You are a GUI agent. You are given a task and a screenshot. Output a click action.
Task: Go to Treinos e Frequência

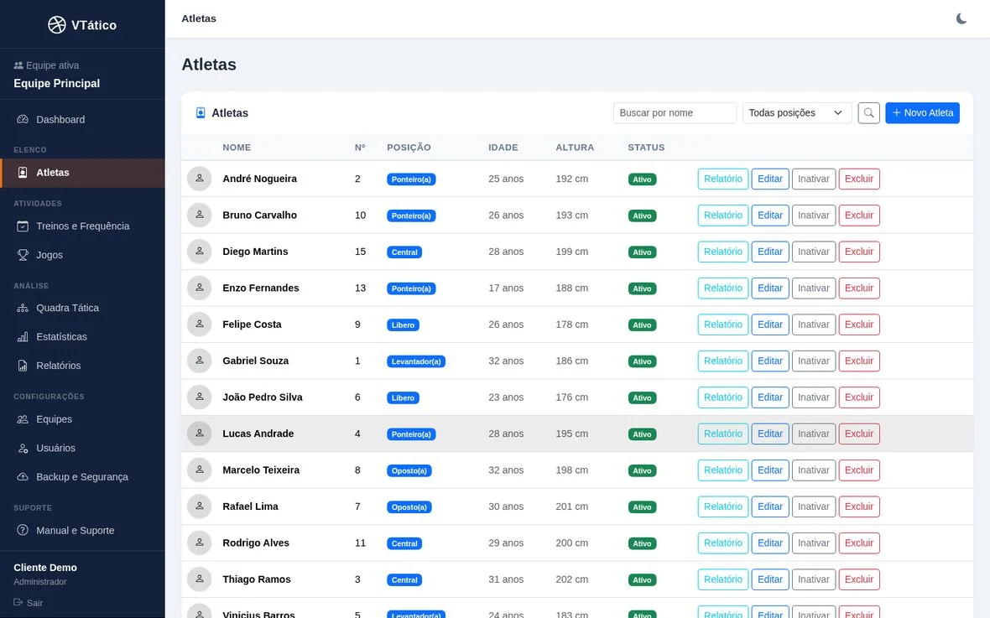[83, 226]
